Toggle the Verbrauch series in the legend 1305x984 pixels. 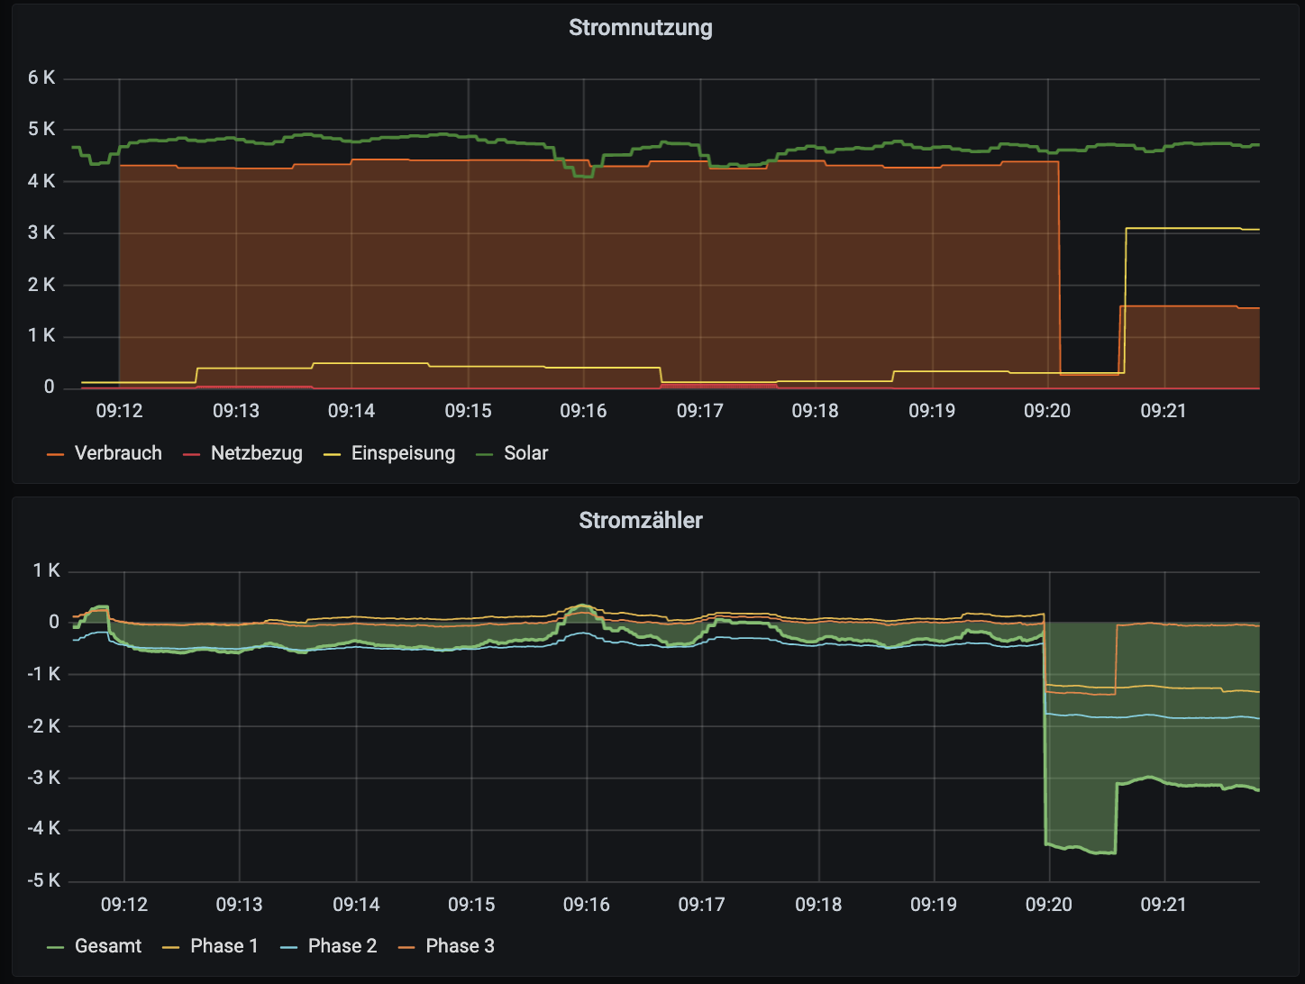(118, 453)
